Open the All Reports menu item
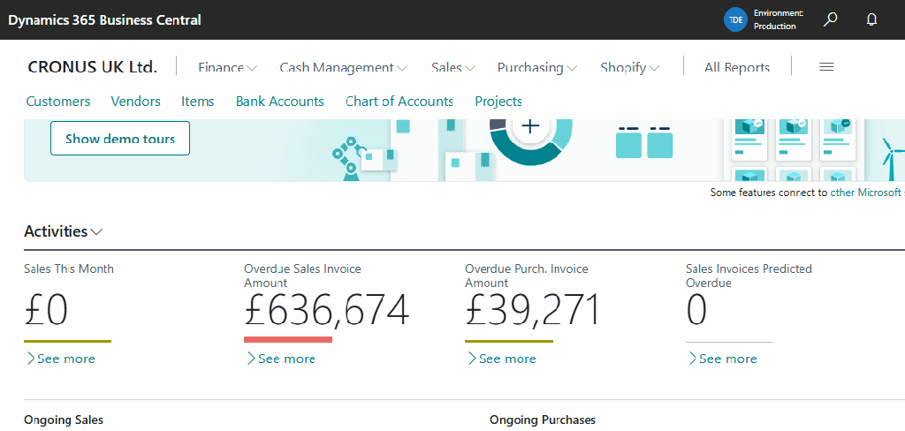The image size is (905, 431). point(736,67)
